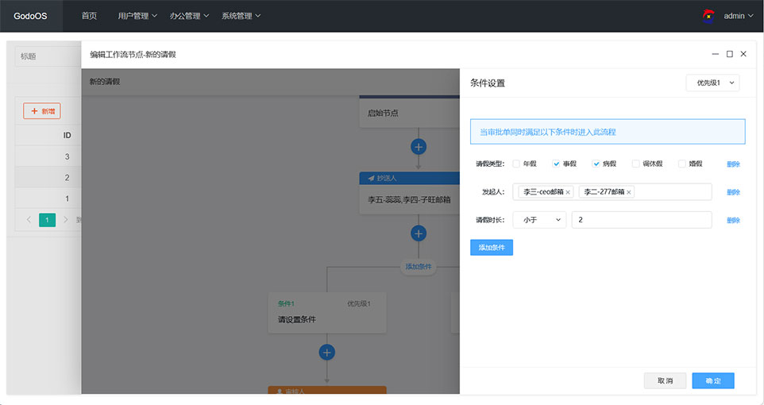This screenshot has height=405, width=764.
Task: Add node below 启始节点 with plus icon
Action: point(419,147)
